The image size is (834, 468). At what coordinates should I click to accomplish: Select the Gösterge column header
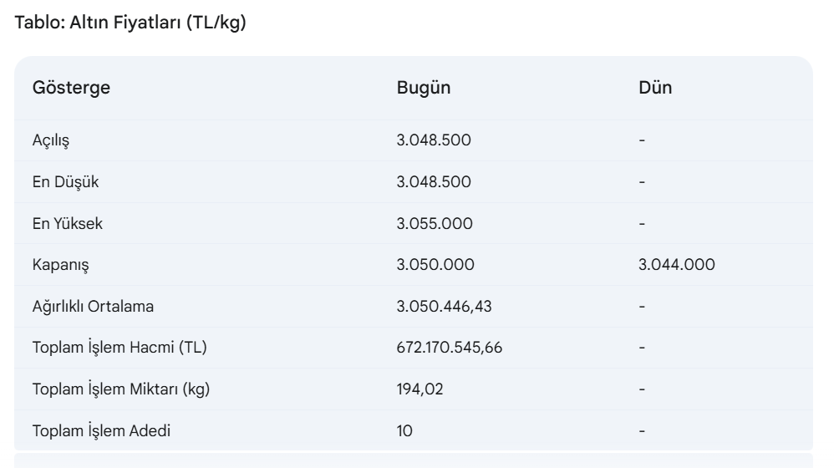71,89
